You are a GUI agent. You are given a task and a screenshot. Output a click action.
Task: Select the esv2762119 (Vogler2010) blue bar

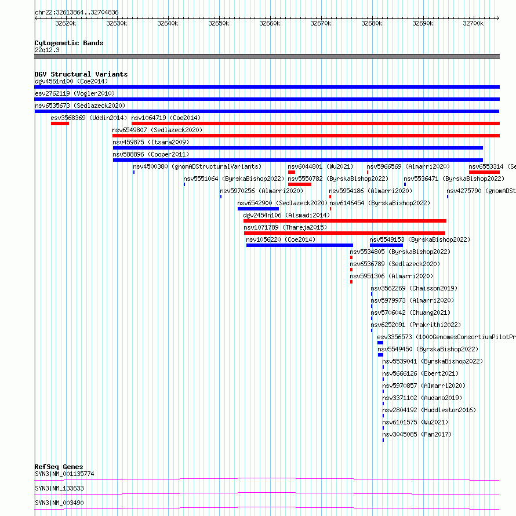pos(267,99)
